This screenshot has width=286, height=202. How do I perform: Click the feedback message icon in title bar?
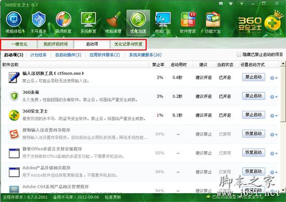point(220,3)
